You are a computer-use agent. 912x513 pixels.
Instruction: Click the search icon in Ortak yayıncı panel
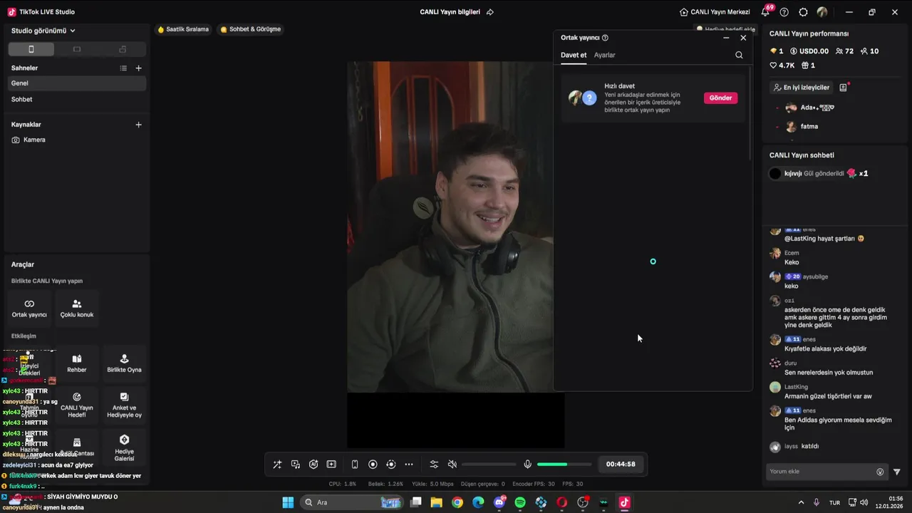tap(739, 55)
